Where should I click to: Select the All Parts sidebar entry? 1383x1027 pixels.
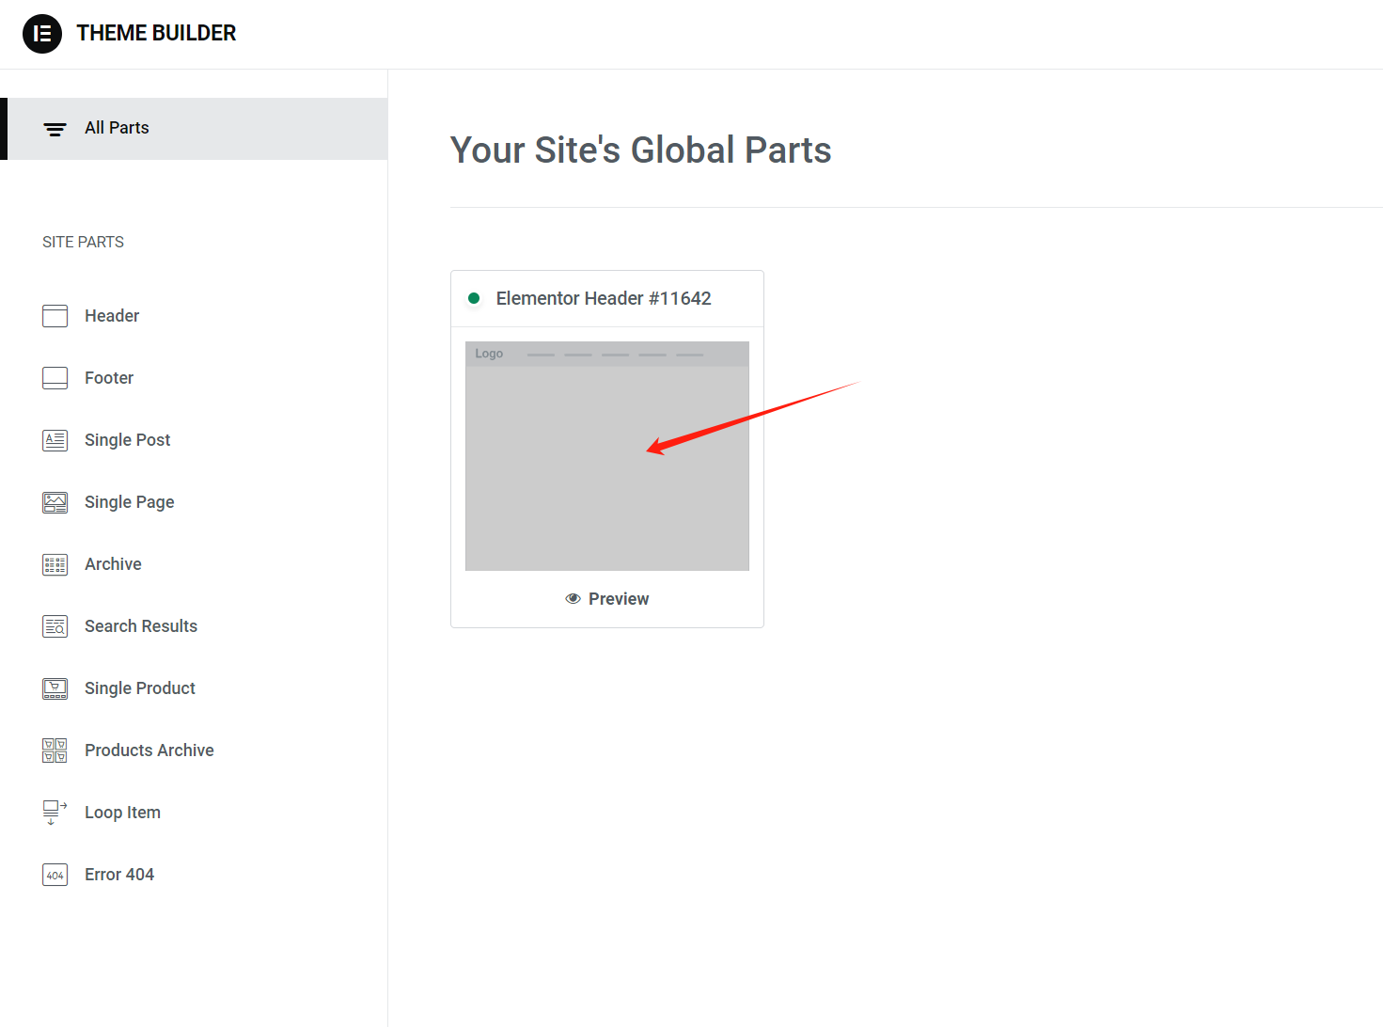coord(117,128)
